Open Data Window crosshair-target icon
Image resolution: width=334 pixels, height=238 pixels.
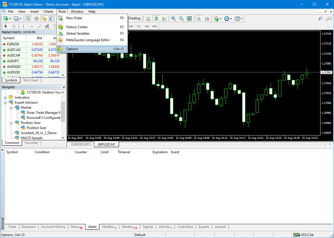(x=36, y=19)
